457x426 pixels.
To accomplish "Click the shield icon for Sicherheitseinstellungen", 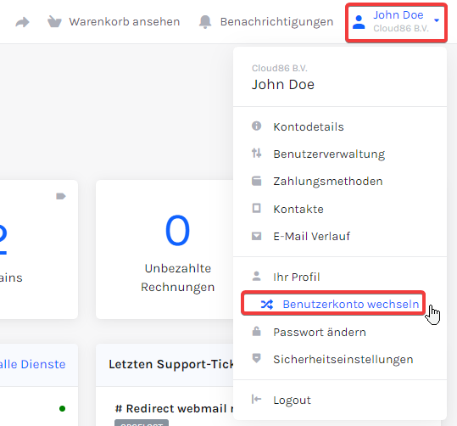I will click(x=256, y=358).
